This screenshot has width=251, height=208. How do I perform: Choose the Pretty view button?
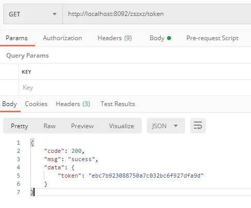[20, 126]
